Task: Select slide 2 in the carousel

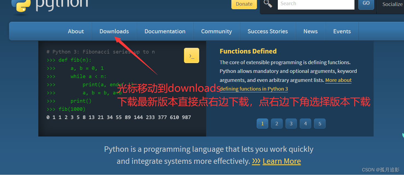Action: (277, 124)
